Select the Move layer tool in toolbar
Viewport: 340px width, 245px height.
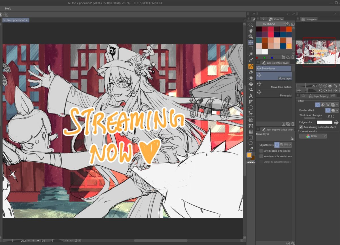(251, 42)
